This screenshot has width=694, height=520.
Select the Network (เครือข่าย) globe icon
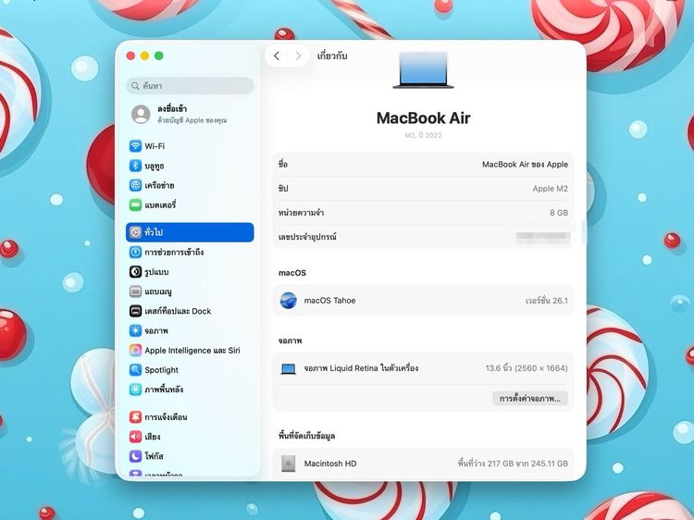click(x=135, y=185)
